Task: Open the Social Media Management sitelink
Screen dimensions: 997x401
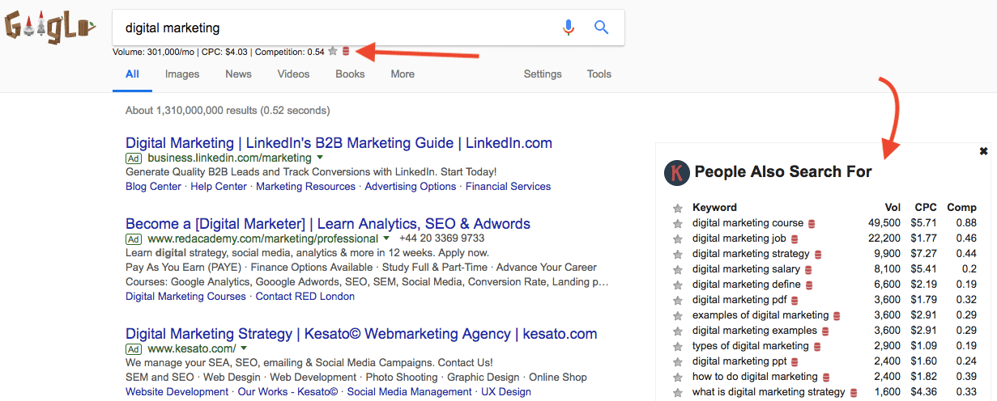Action: pyautogui.click(x=409, y=392)
